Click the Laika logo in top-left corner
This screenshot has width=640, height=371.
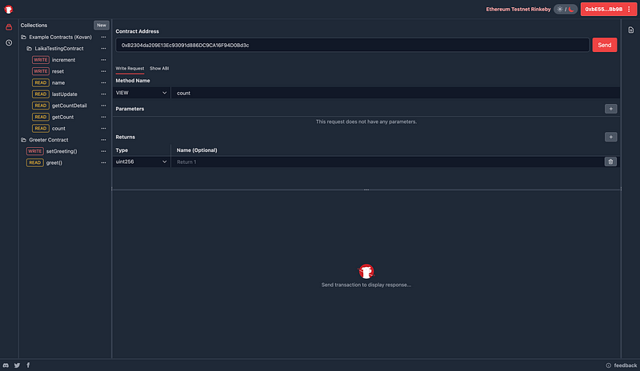pos(9,9)
